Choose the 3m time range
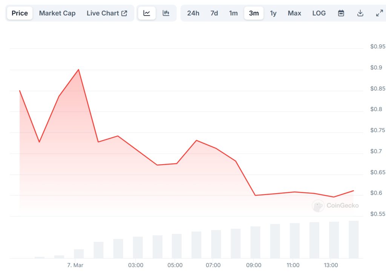 tap(254, 13)
